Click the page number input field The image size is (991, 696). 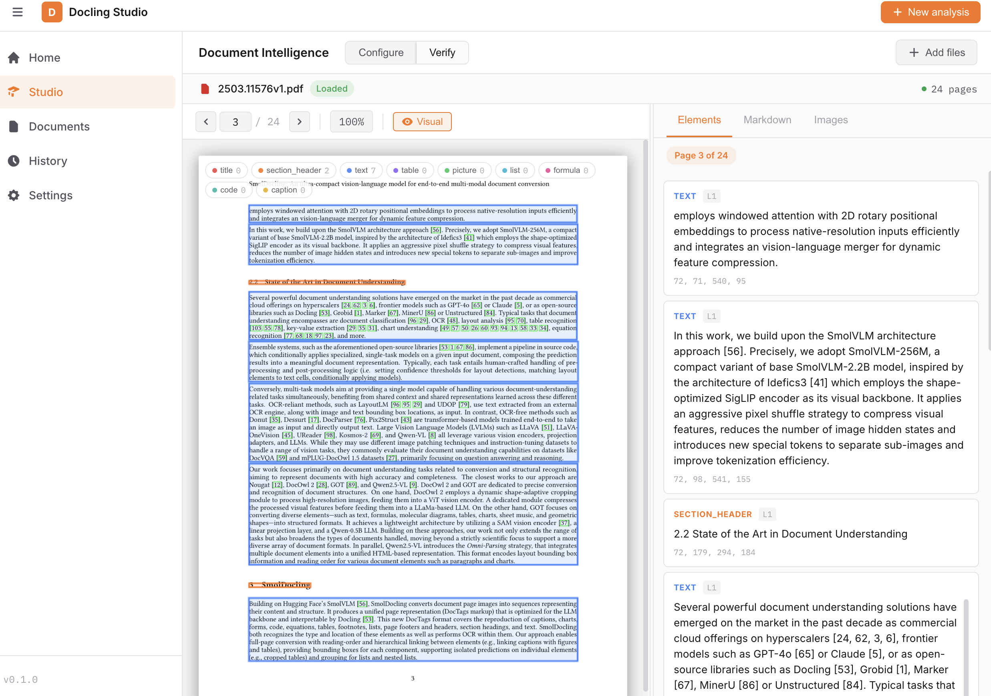click(x=235, y=122)
